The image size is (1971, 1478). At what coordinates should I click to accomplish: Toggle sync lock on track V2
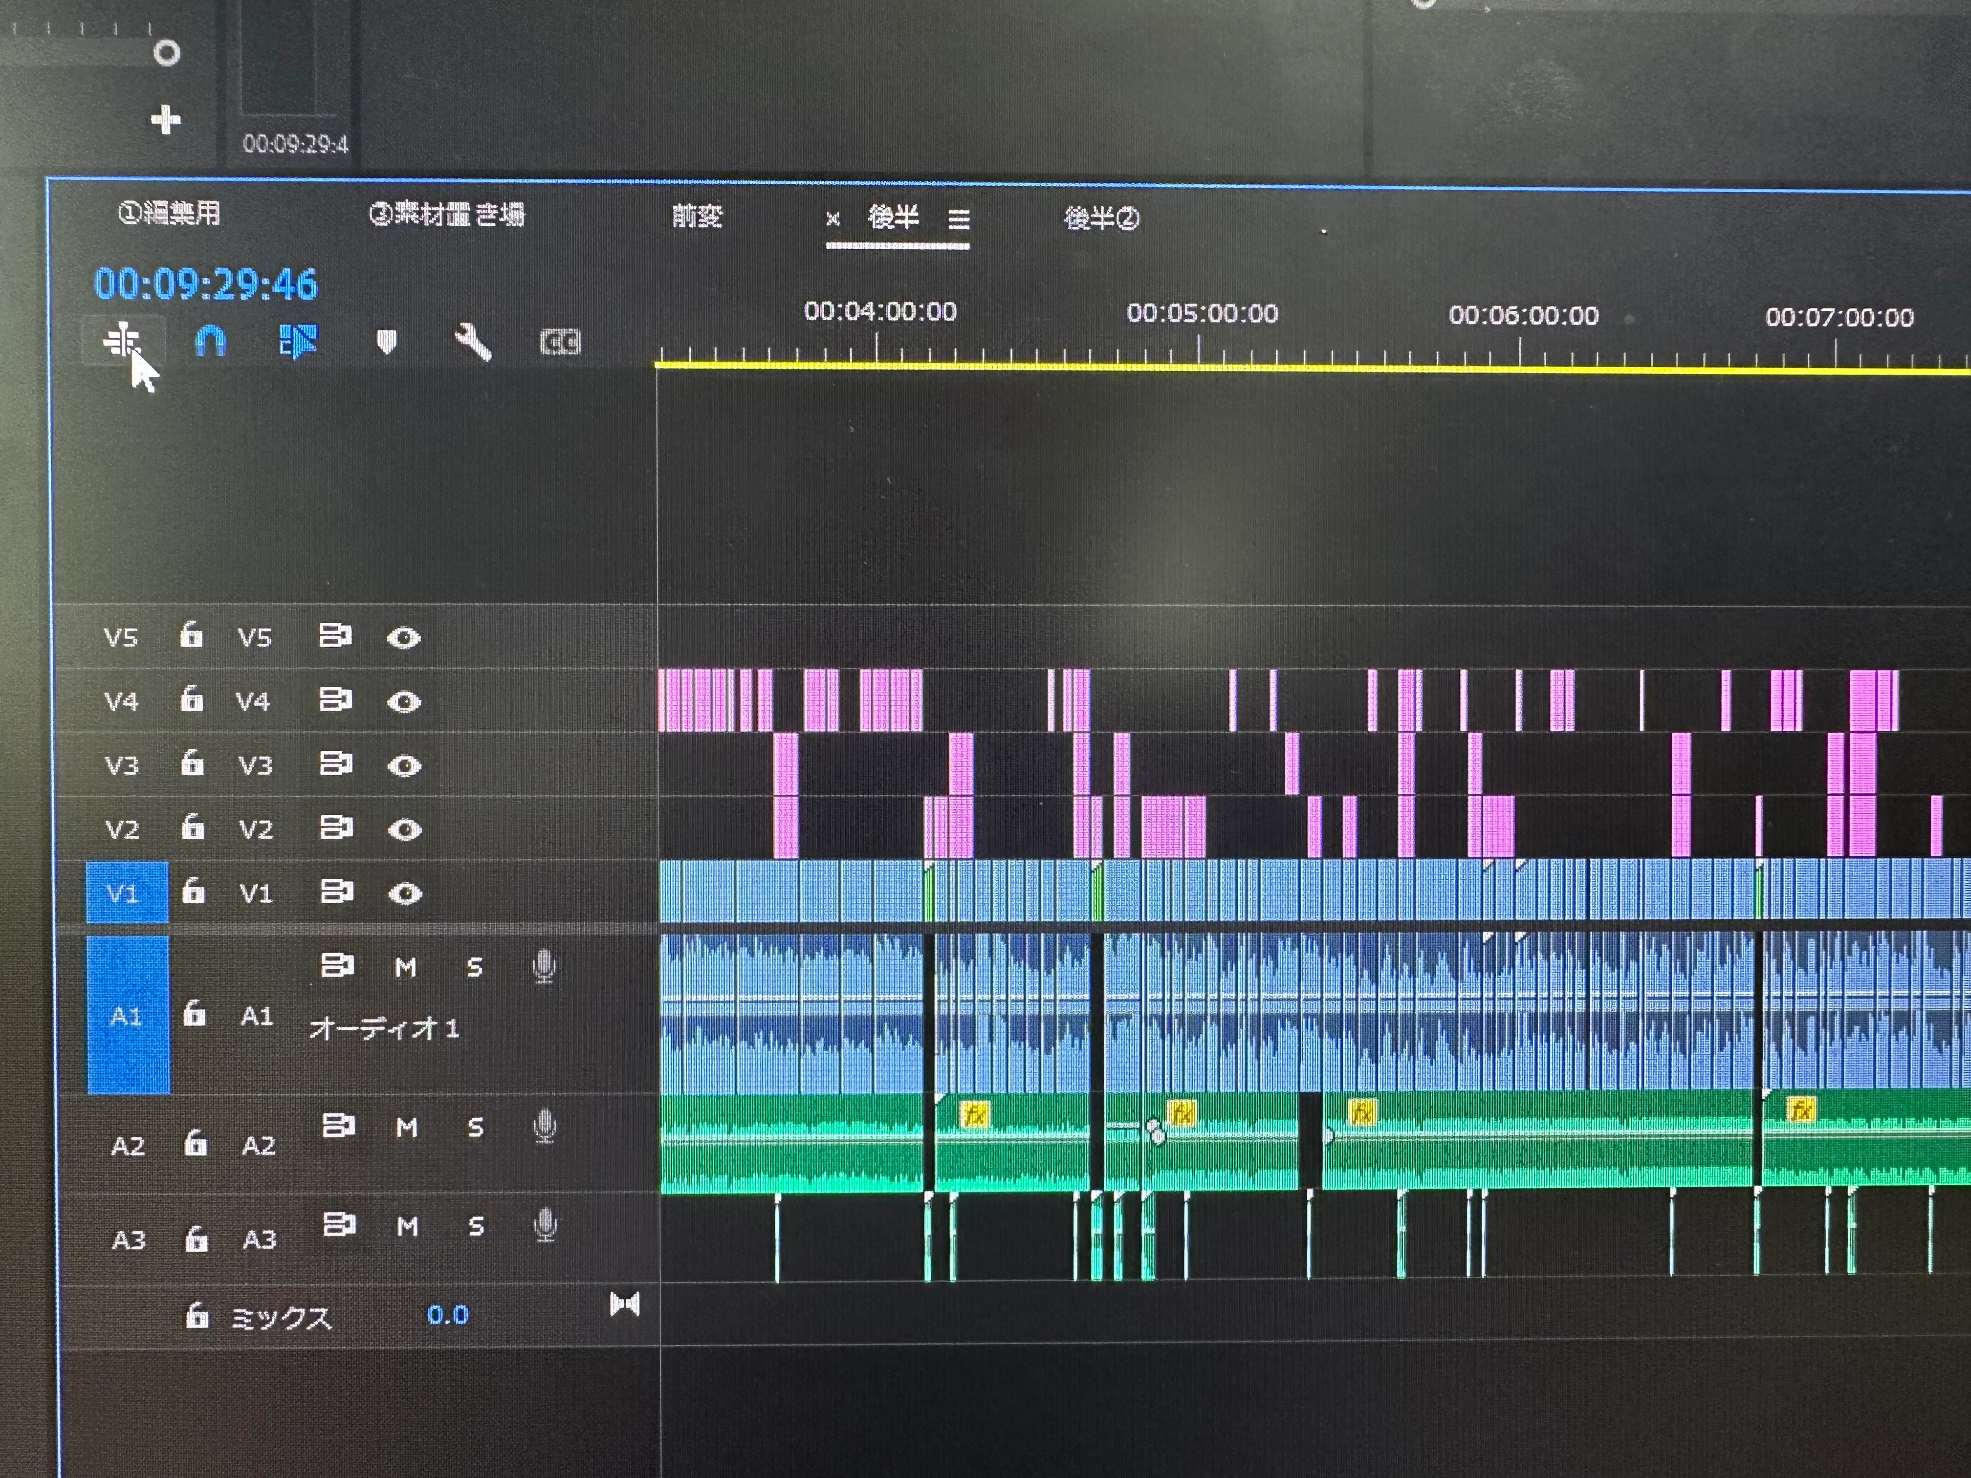pyautogui.click(x=335, y=828)
